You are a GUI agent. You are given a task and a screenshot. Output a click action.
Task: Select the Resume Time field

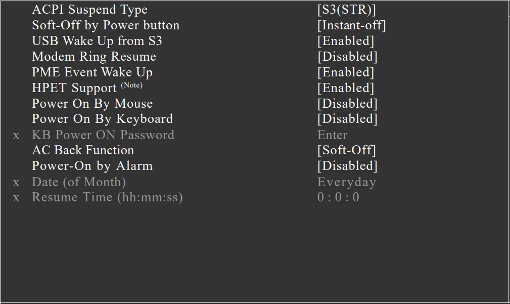tap(108, 197)
